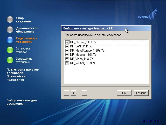Click the minus button to deselect all
Screen dimensions: 166x125
(x=66, y=93)
